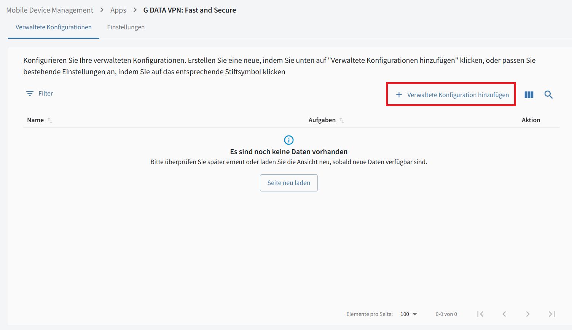Image resolution: width=572 pixels, height=330 pixels.
Task: Click the Aktion column header
Action: (x=531, y=120)
